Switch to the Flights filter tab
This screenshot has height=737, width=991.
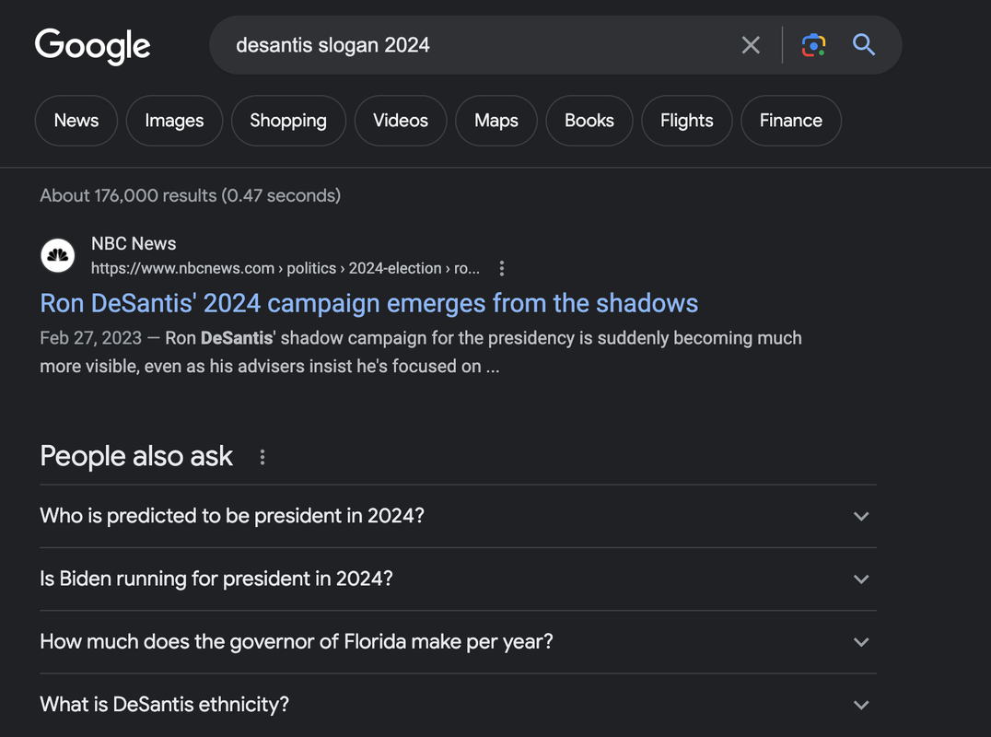point(687,121)
